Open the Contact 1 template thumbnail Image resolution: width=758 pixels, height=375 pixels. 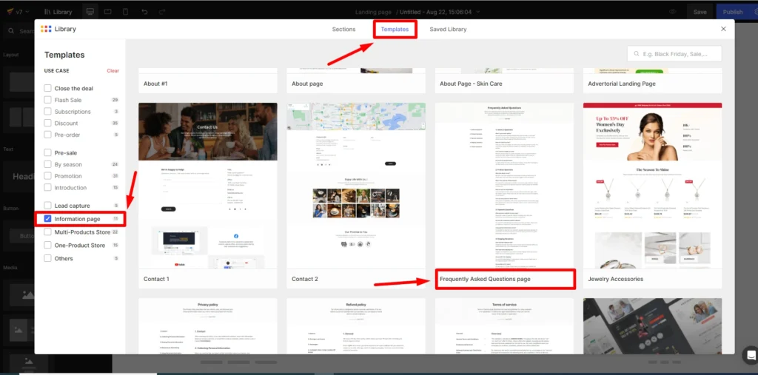click(208, 186)
